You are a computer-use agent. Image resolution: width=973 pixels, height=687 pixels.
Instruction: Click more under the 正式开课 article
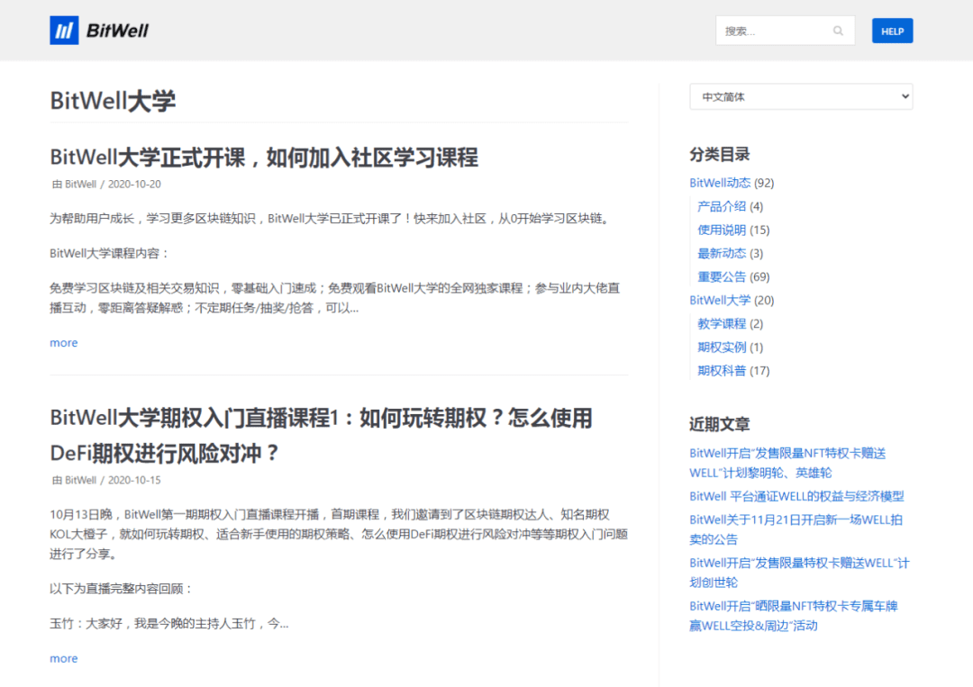pyautogui.click(x=64, y=343)
